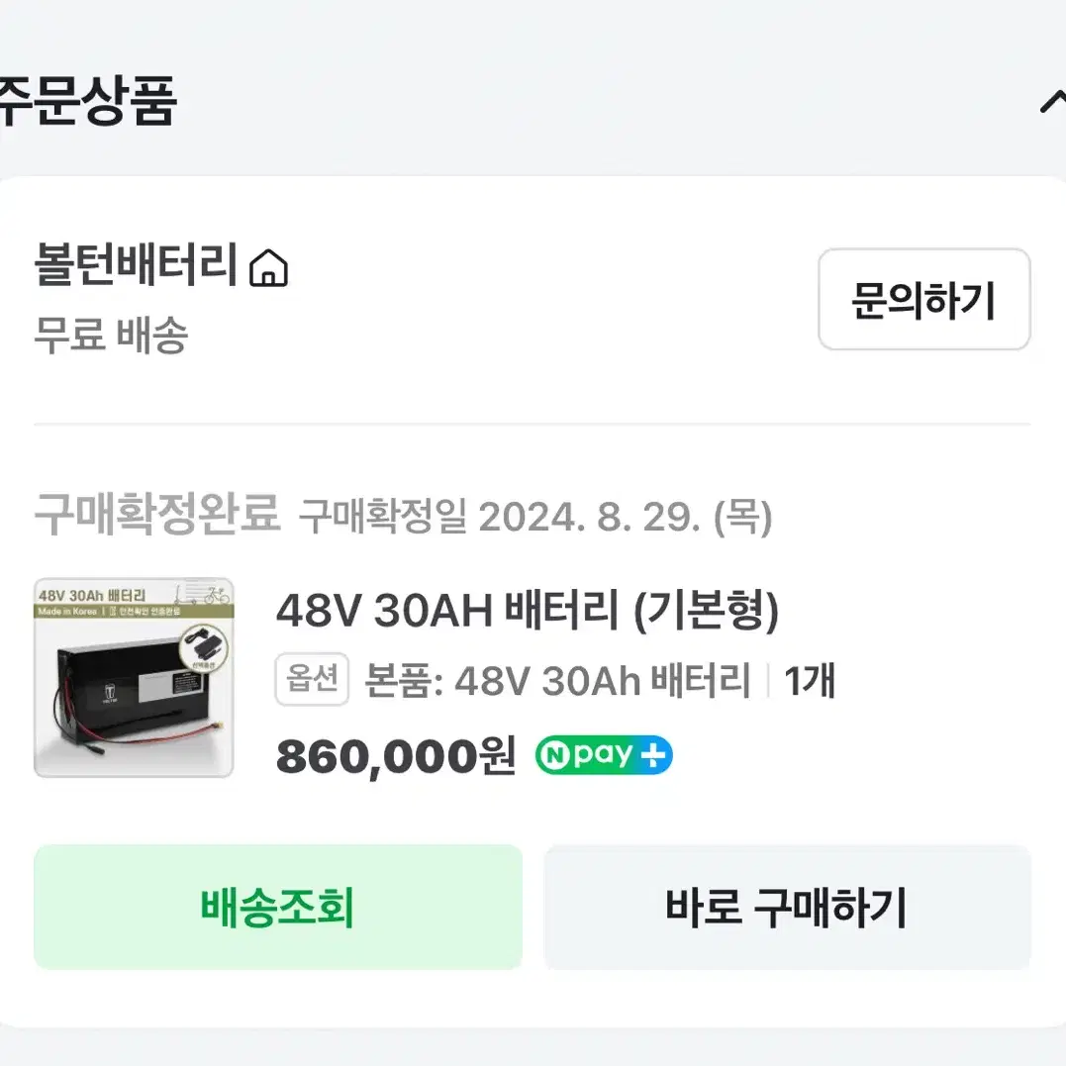Tap the Npay plus badge
This screenshot has height=1066, width=1066.
point(604,756)
